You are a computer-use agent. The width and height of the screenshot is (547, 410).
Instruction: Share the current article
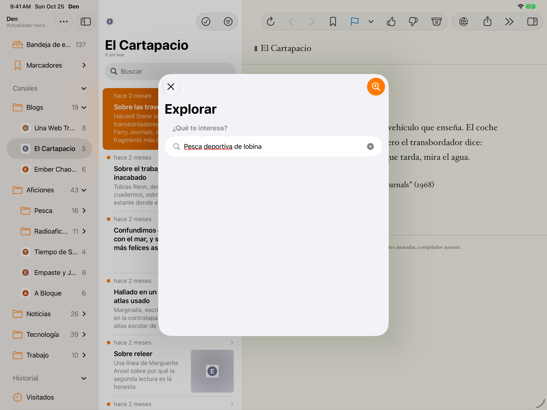(x=487, y=21)
